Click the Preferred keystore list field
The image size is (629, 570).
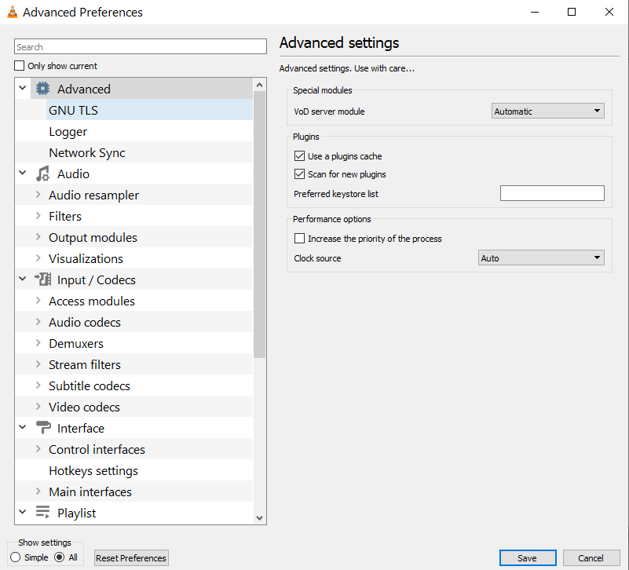click(x=552, y=193)
